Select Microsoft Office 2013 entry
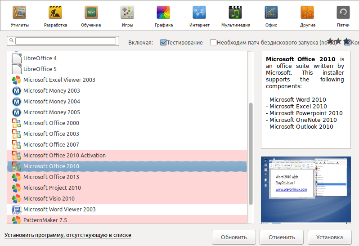This screenshot has width=359, height=246. click(x=127, y=177)
